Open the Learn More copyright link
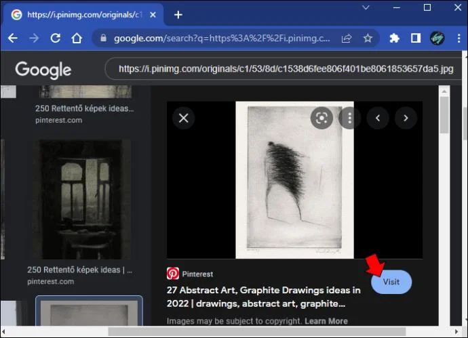468x338 pixels. click(326, 321)
